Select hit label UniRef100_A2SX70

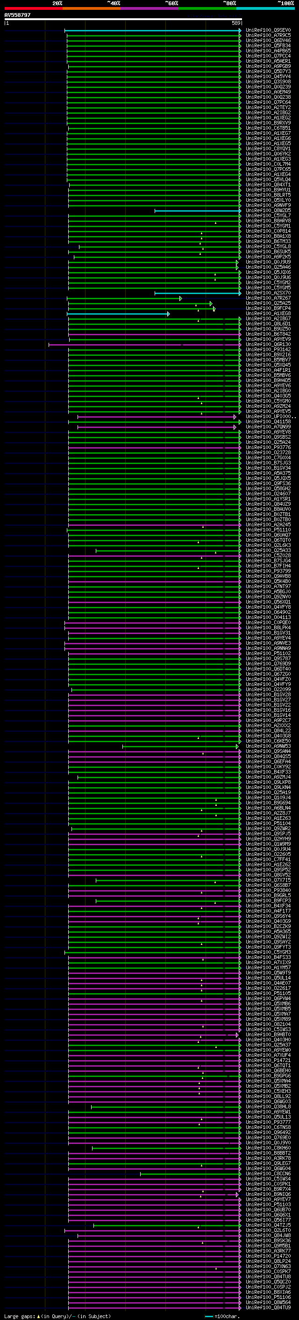tap(268, 293)
